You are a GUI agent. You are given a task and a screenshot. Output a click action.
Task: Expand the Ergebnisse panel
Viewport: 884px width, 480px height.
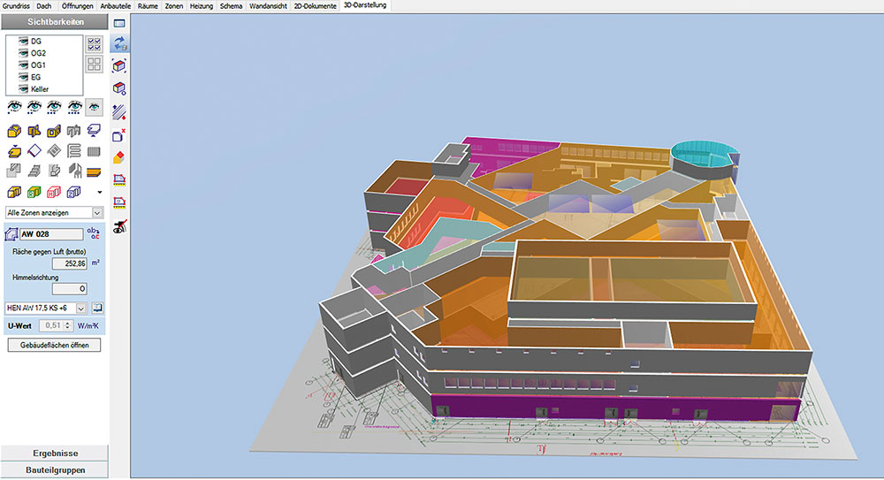[55, 453]
